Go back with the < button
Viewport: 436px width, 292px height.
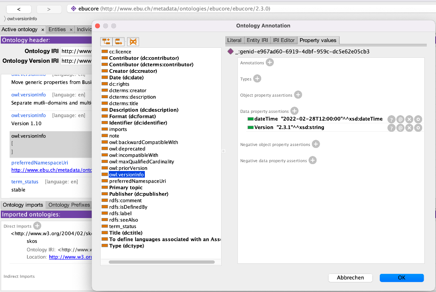click(x=18, y=9)
